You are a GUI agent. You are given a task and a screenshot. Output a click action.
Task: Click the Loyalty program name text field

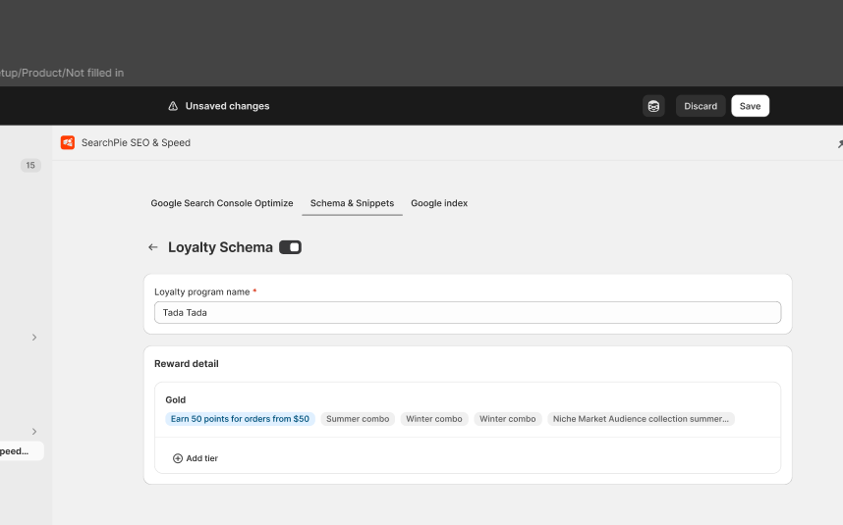[x=468, y=313]
